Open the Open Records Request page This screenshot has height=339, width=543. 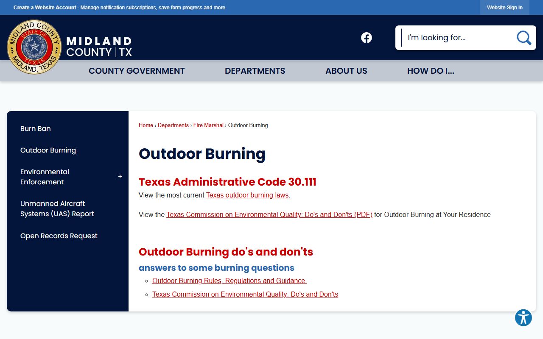[x=59, y=236]
